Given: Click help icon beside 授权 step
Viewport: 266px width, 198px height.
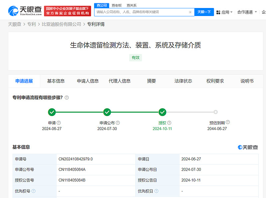Looking at the screenshot, I should [x=169, y=123].
